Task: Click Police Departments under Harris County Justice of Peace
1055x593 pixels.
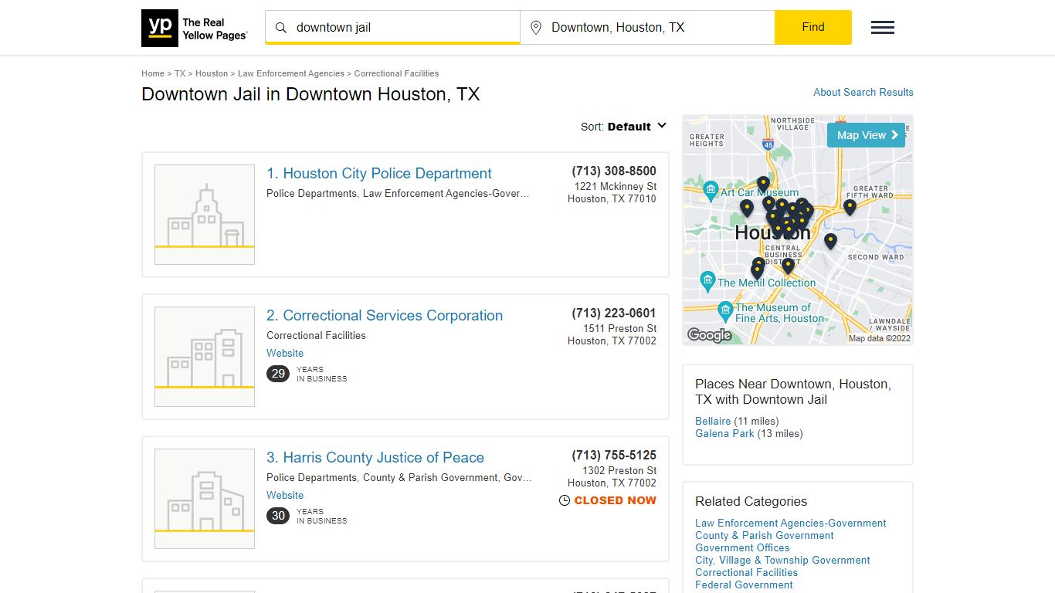Action: 312,478
